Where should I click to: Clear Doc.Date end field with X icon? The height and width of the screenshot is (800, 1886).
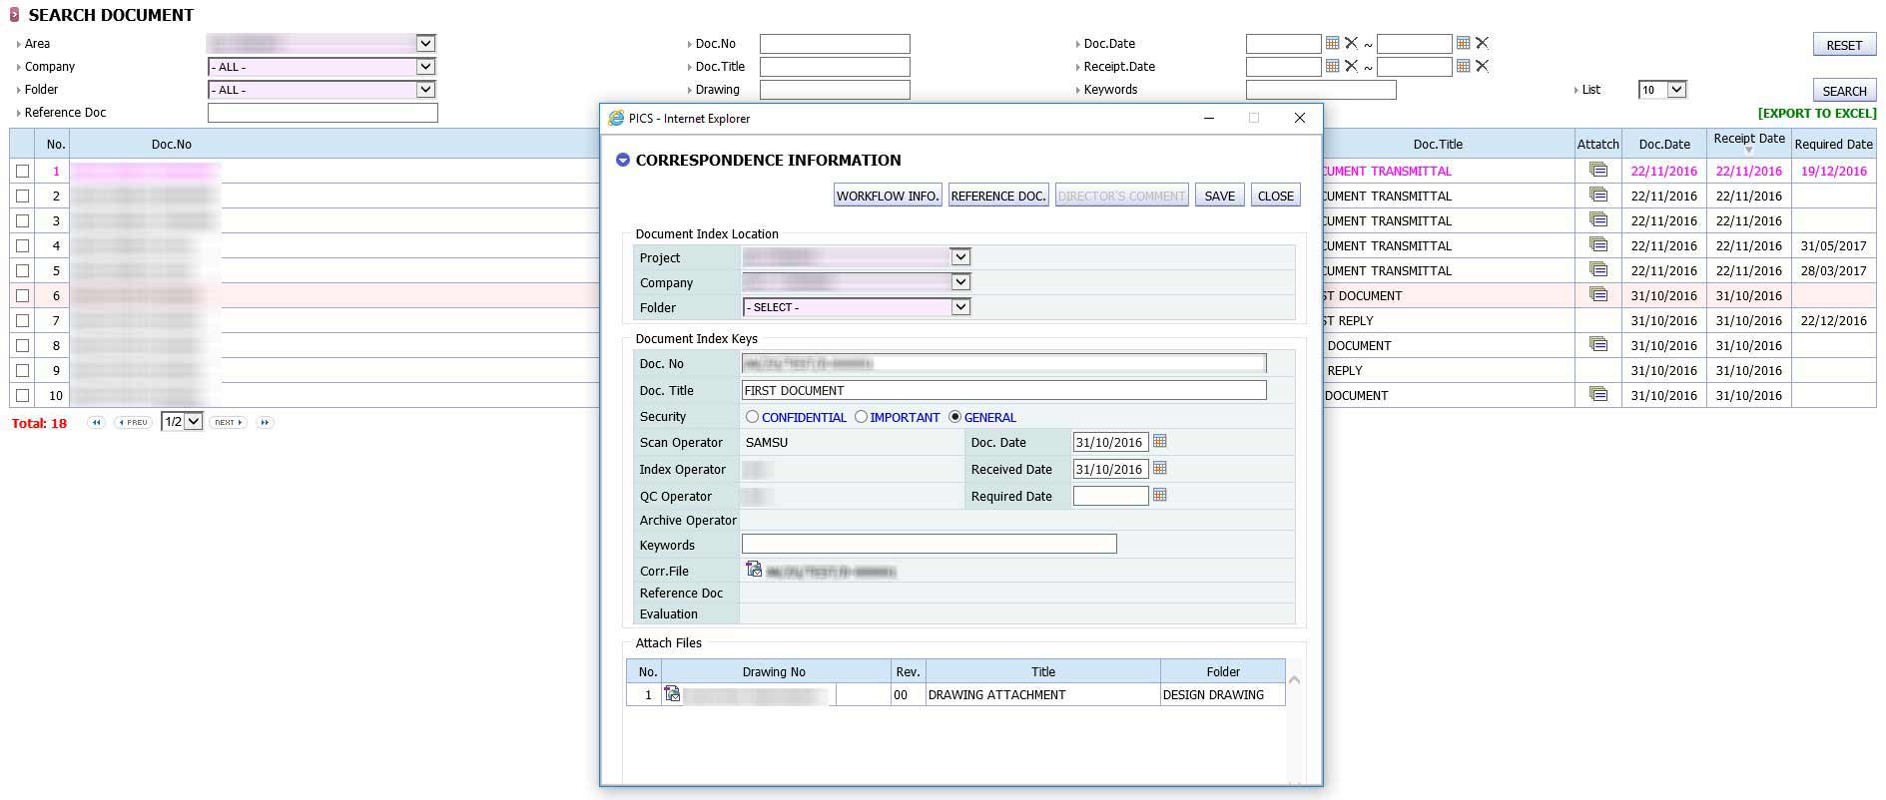pos(1482,43)
